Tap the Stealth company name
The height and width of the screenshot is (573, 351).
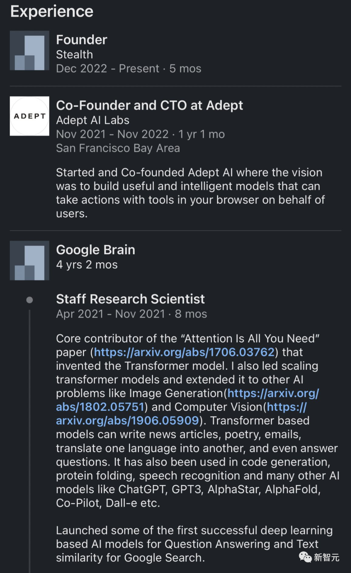pyautogui.click(x=74, y=55)
